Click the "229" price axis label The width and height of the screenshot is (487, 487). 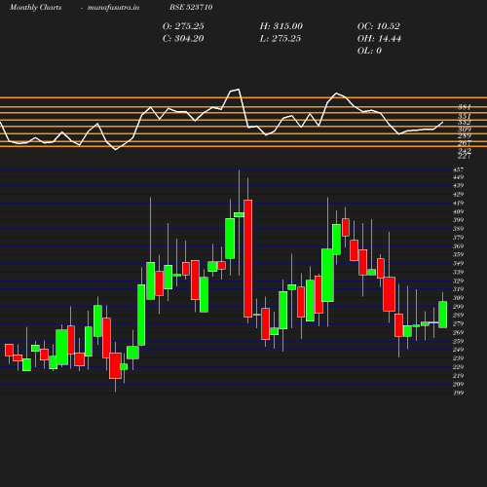pyautogui.click(x=459, y=367)
